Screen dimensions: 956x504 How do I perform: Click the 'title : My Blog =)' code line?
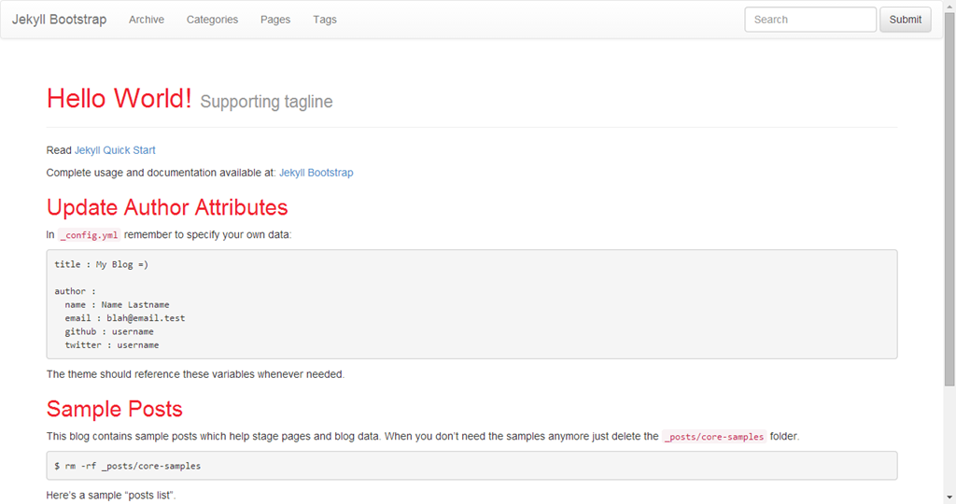coord(101,264)
